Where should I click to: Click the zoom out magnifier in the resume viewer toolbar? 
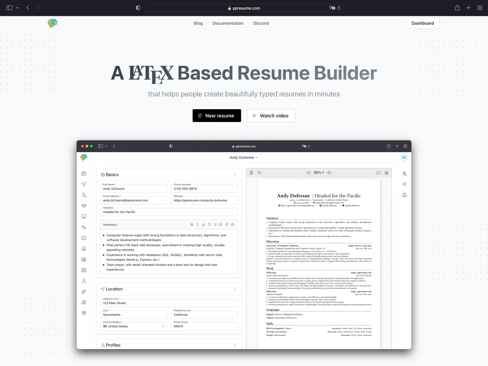click(309, 173)
